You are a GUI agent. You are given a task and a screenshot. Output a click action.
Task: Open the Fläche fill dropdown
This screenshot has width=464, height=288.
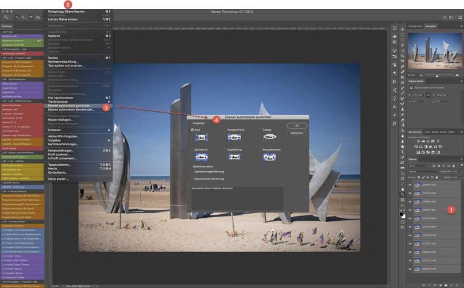[461, 177]
